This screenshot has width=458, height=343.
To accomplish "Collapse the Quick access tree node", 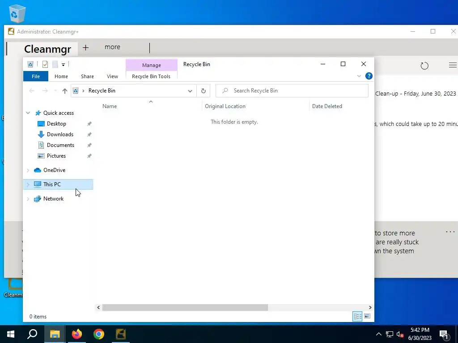I will click(x=28, y=113).
